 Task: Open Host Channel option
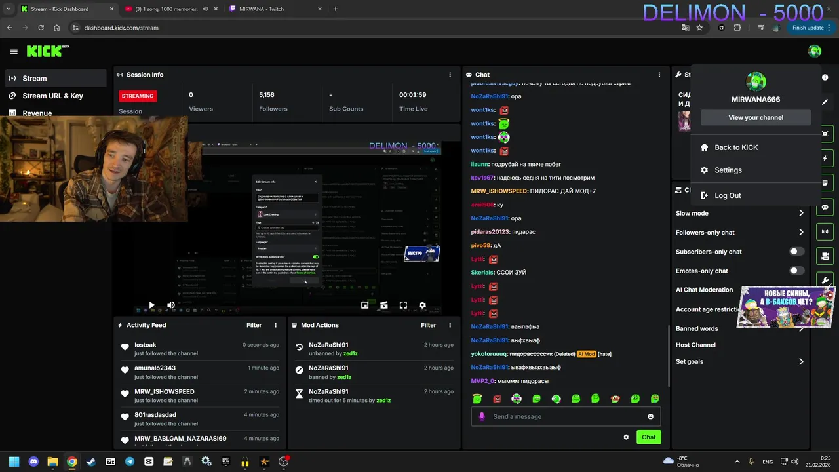(x=695, y=345)
